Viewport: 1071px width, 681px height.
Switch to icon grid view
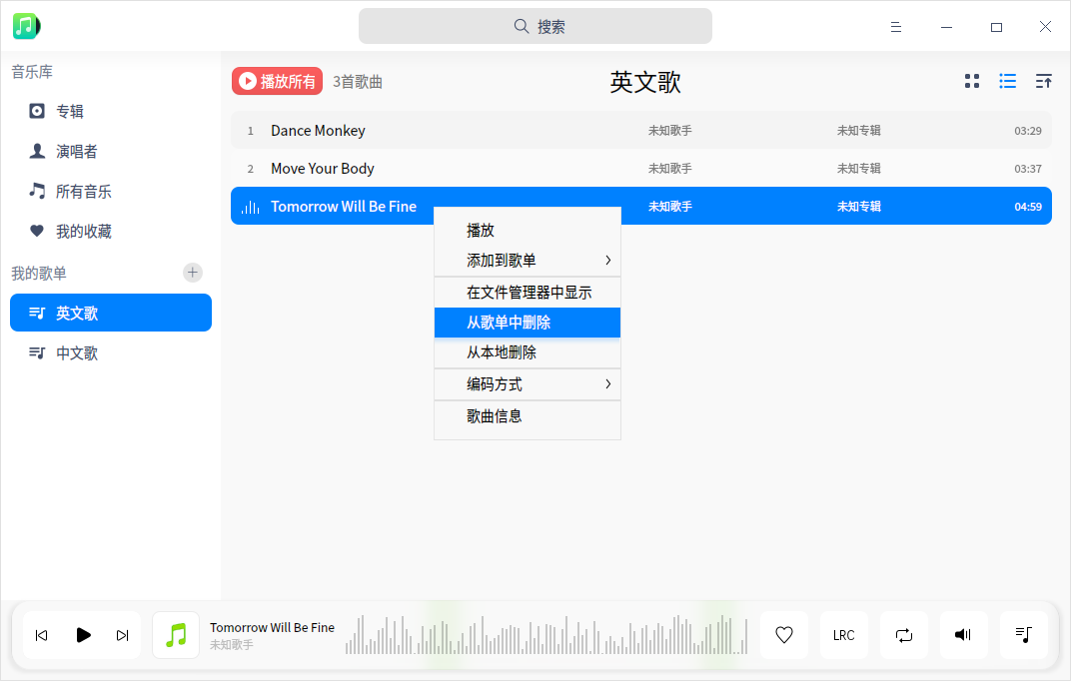(x=972, y=81)
